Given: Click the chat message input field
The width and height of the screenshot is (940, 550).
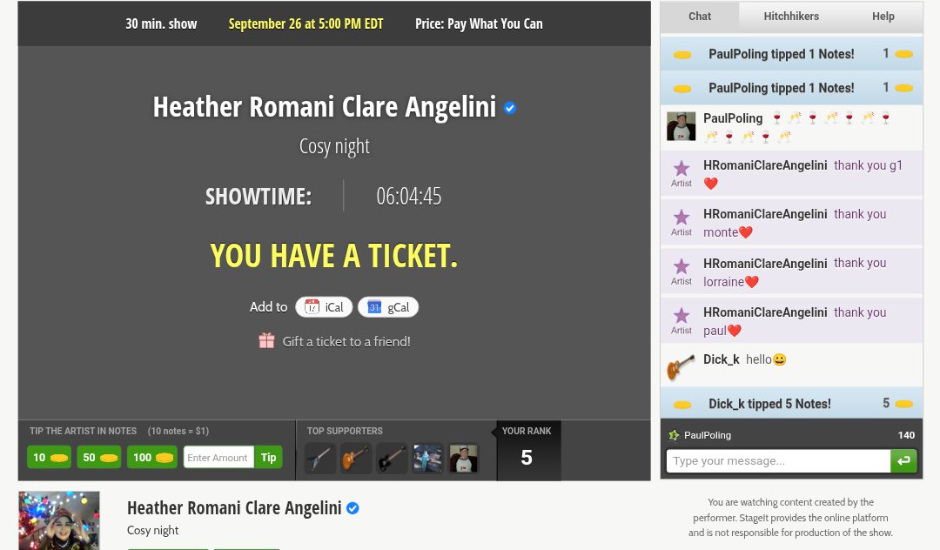Looking at the screenshot, I should pyautogui.click(x=778, y=460).
